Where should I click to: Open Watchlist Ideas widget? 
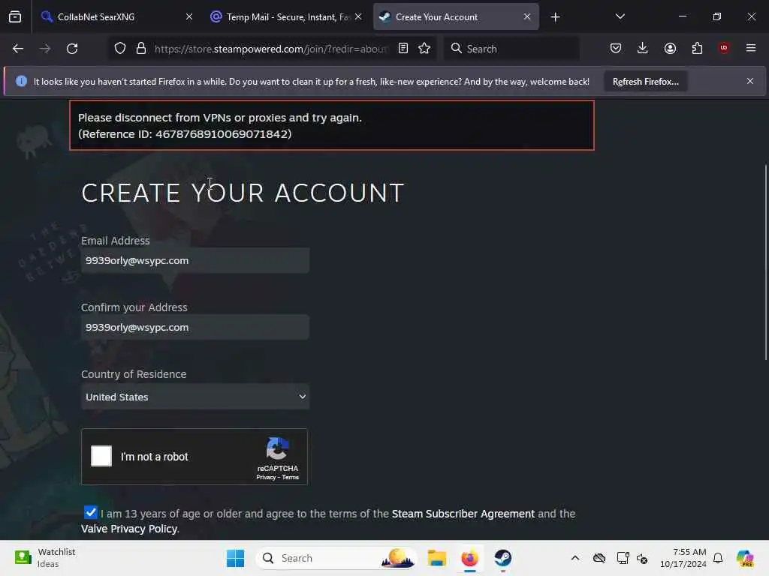pos(45,558)
